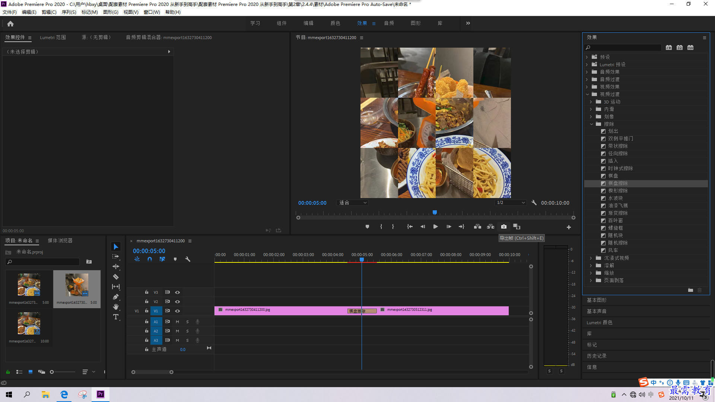Collapse the 视频过渡 folder

587,94
